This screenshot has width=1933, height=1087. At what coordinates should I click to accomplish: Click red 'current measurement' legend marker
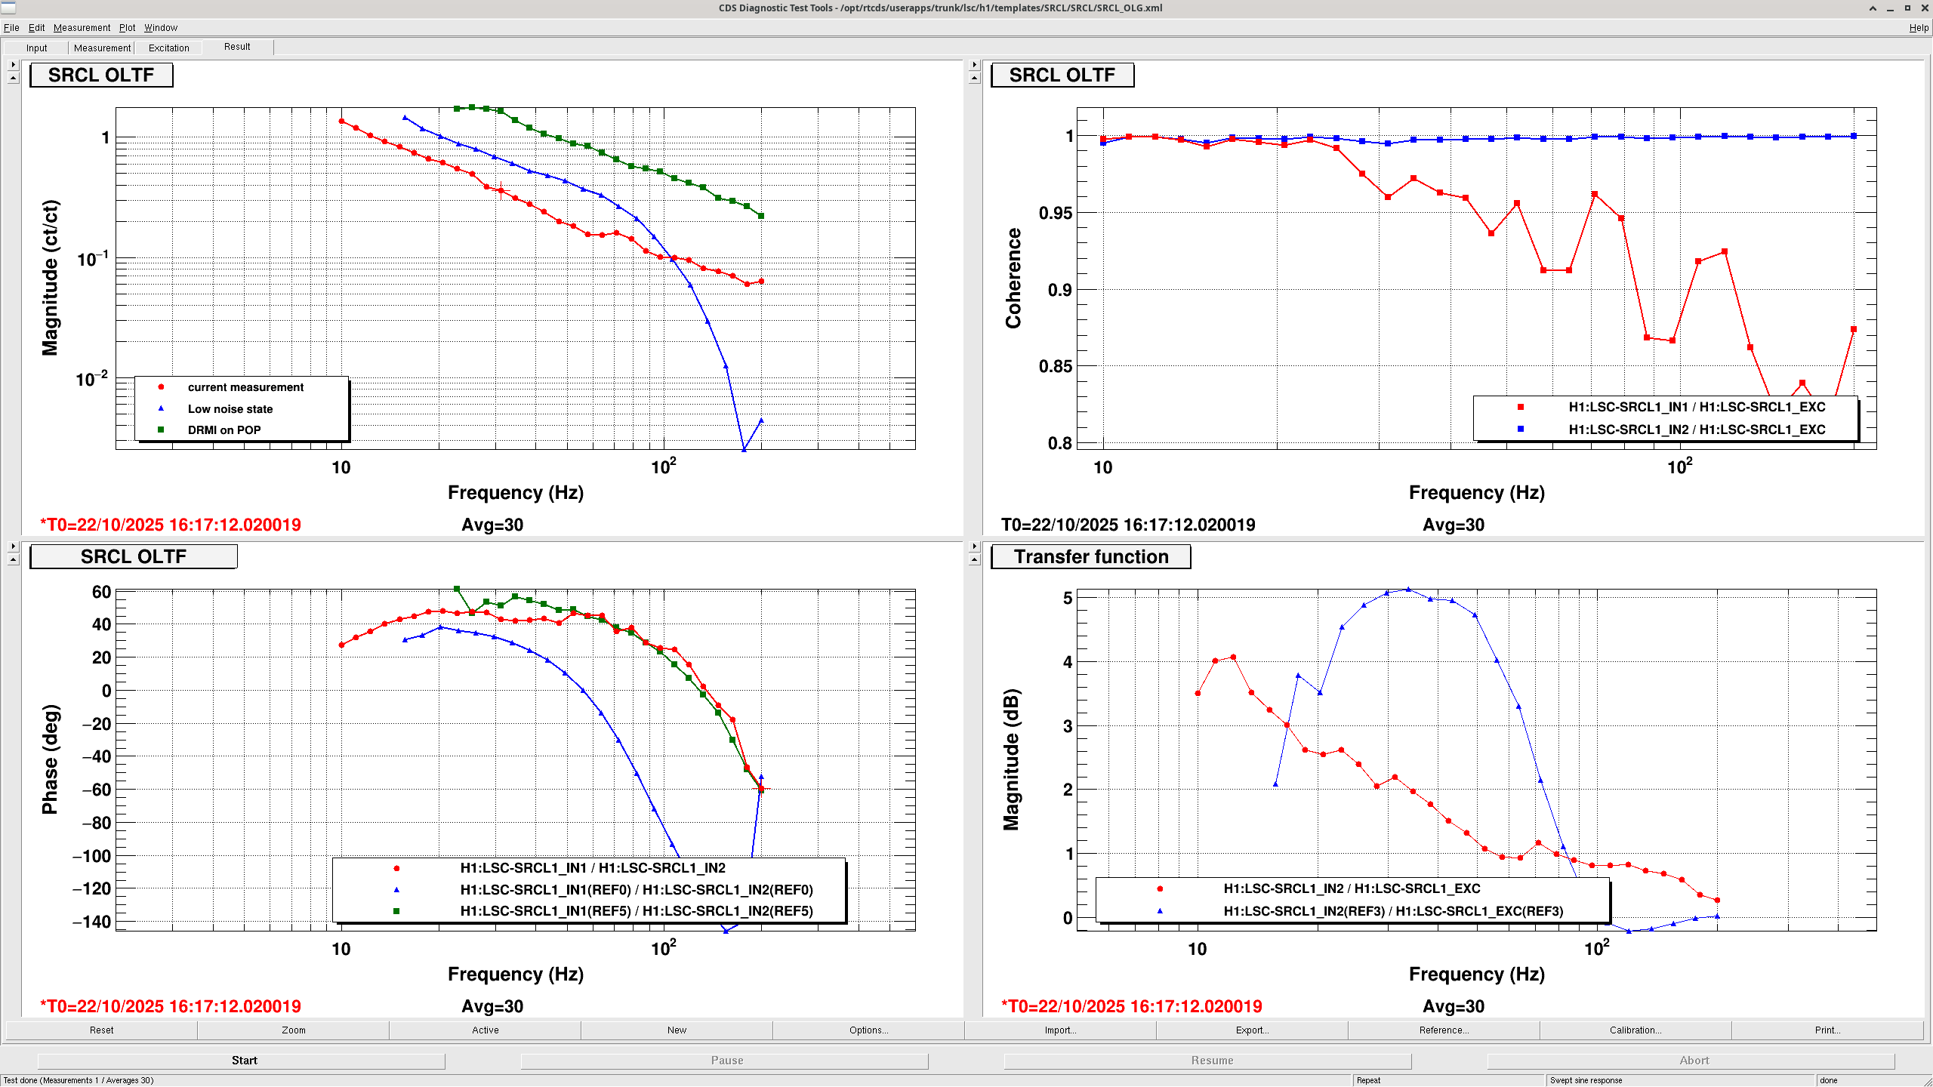(x=161, y=387)
